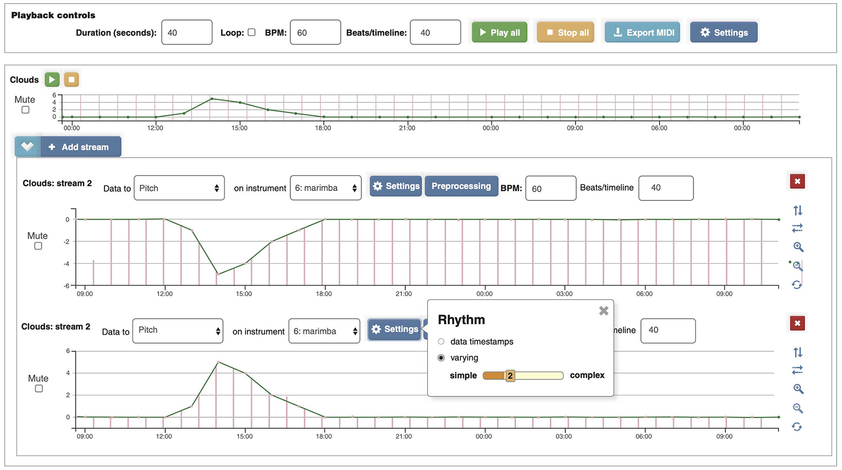Viewport: 842px width, 470px height.
Task: Delete the first stream with red X
Action: tap(797, 181)
